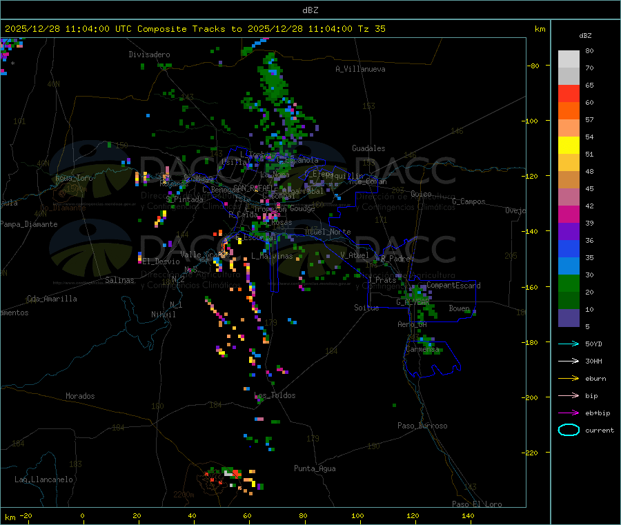Image resolution: width=621 pixels, height=525 pixels.
Task: Click the eb+bip magenta arrow legend icon
Action: [569, 413]
